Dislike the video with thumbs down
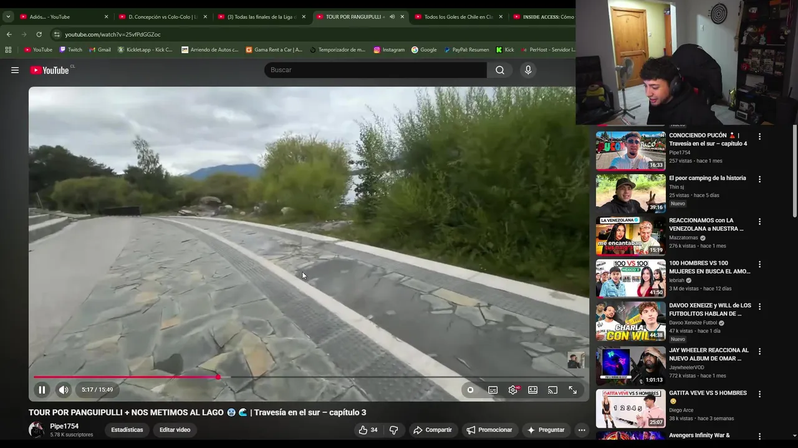Image resolution: width=798 pixels, height=448 pixels. [x=393, y=430]
